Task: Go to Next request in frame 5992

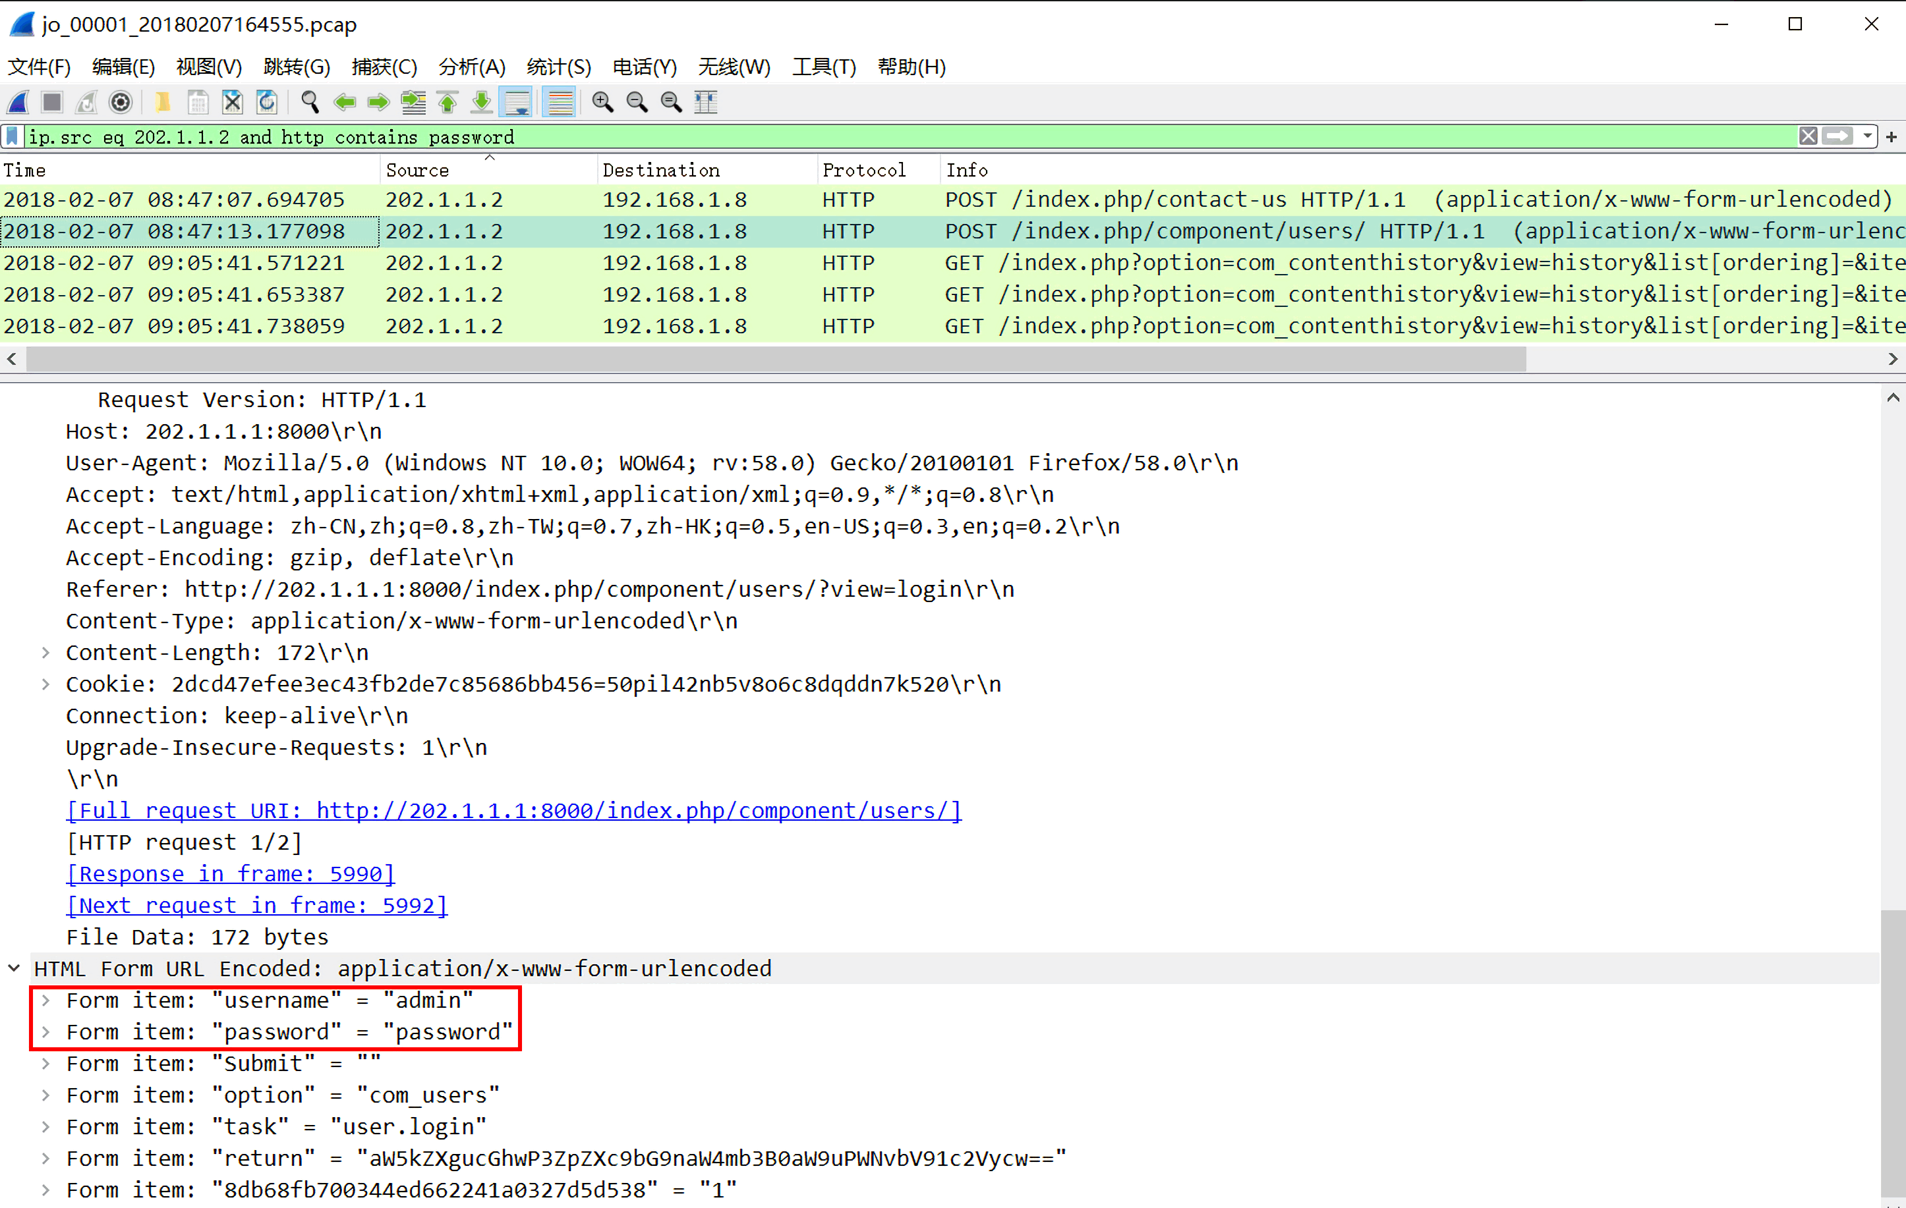Action: 257,906
